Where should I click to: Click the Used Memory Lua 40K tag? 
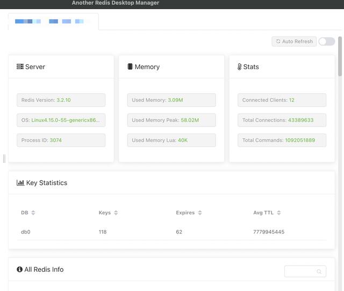coord(171,140)
